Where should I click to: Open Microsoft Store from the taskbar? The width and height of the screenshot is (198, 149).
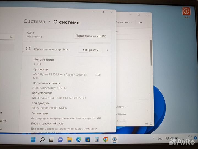click(x=88, y=140)
